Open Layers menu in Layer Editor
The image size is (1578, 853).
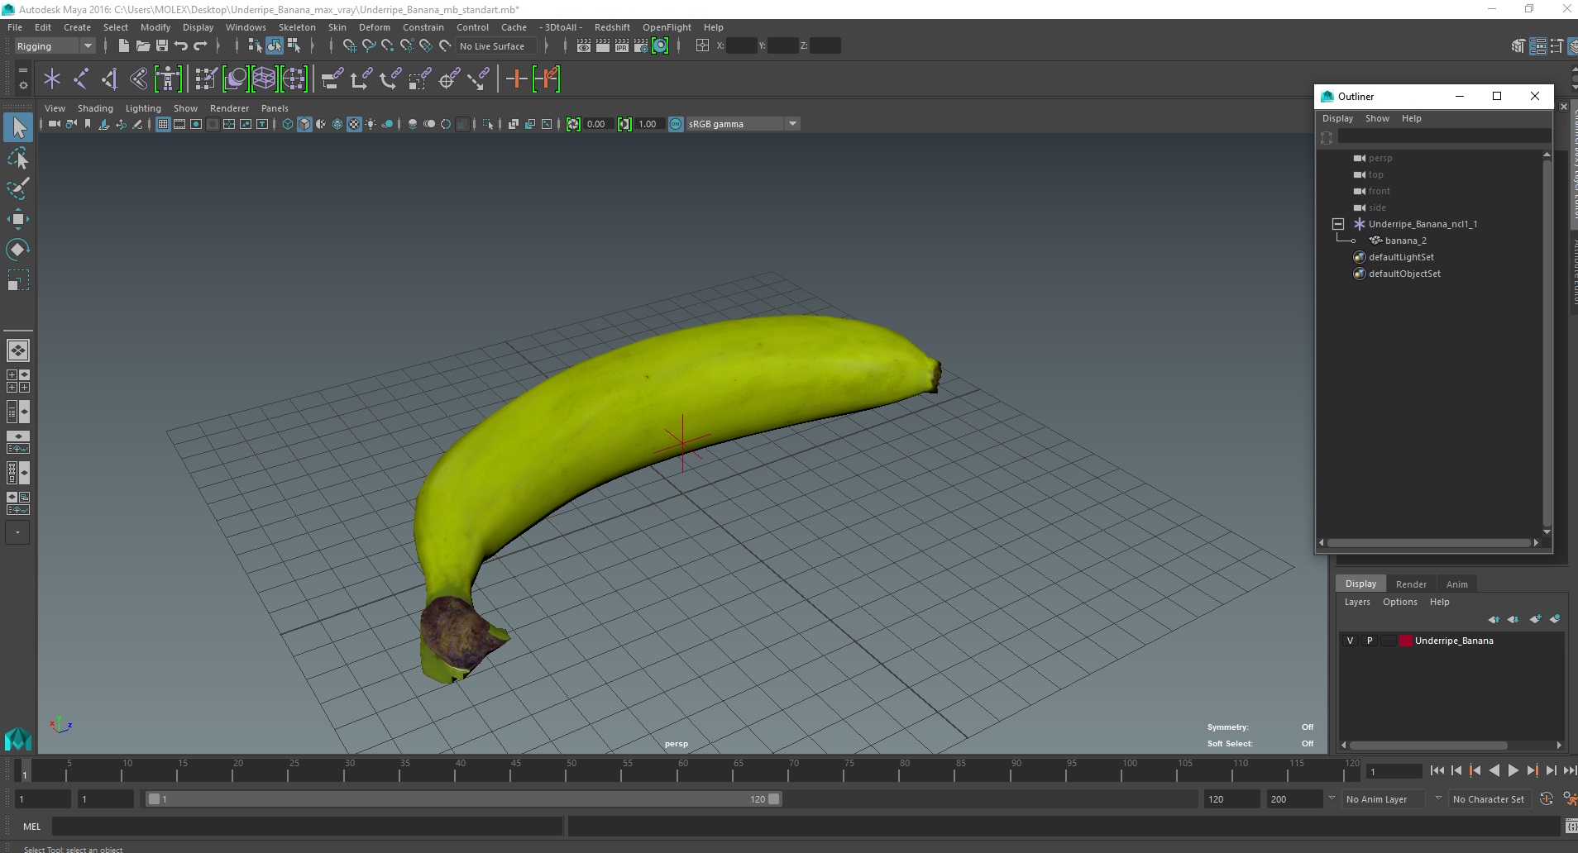point(1357,602)
